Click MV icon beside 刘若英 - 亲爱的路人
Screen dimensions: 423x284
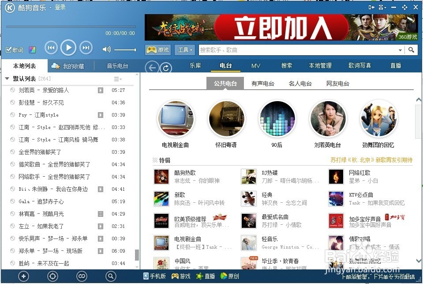pyautogui.click(x=101, y=90)
